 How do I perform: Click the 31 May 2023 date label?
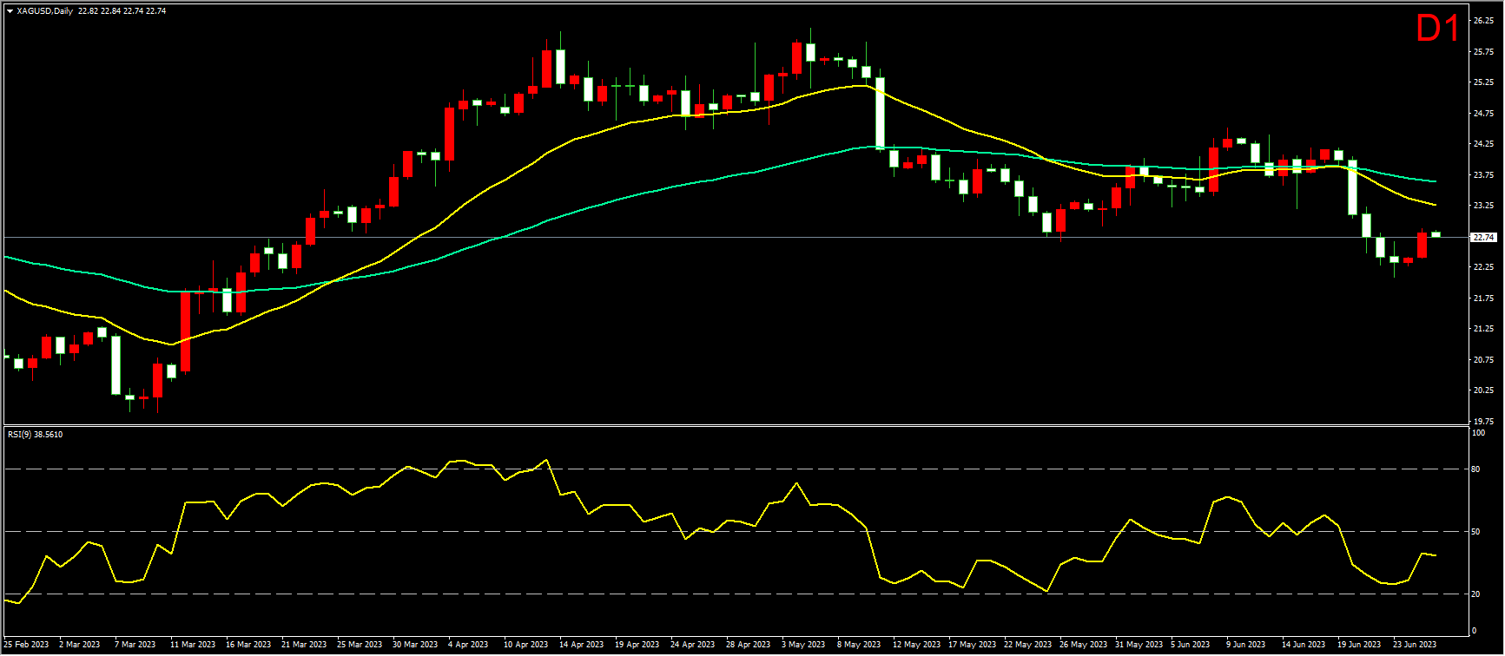coord(1139,645)
